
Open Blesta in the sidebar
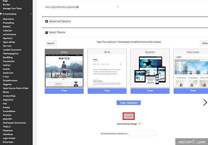(x=6, y=92)
